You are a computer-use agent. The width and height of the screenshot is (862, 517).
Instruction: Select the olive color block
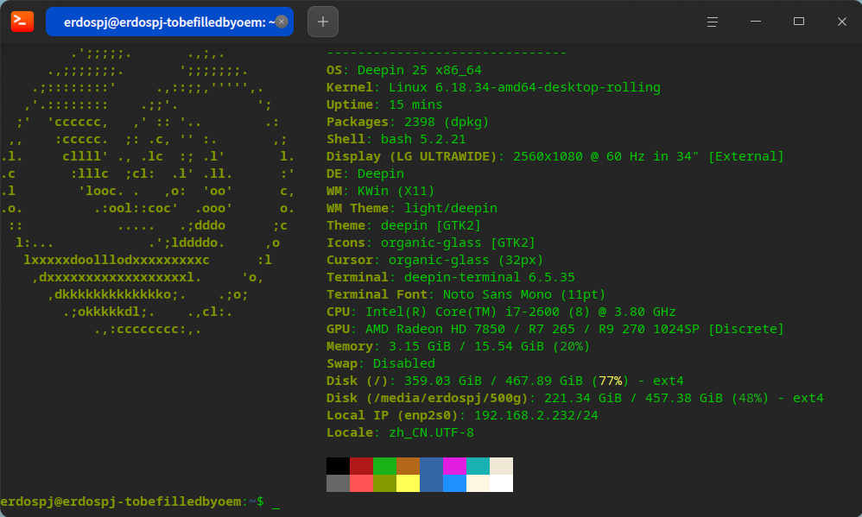pyautogui.click(x=385, y=483)
